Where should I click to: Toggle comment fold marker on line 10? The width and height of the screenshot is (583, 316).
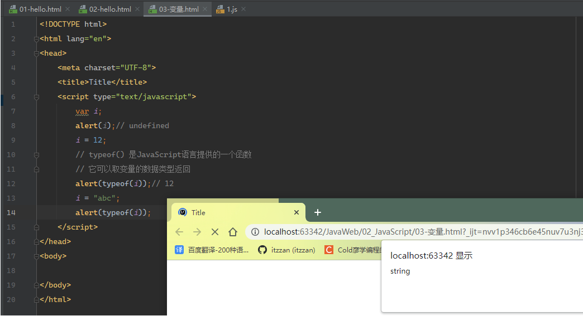36,155
